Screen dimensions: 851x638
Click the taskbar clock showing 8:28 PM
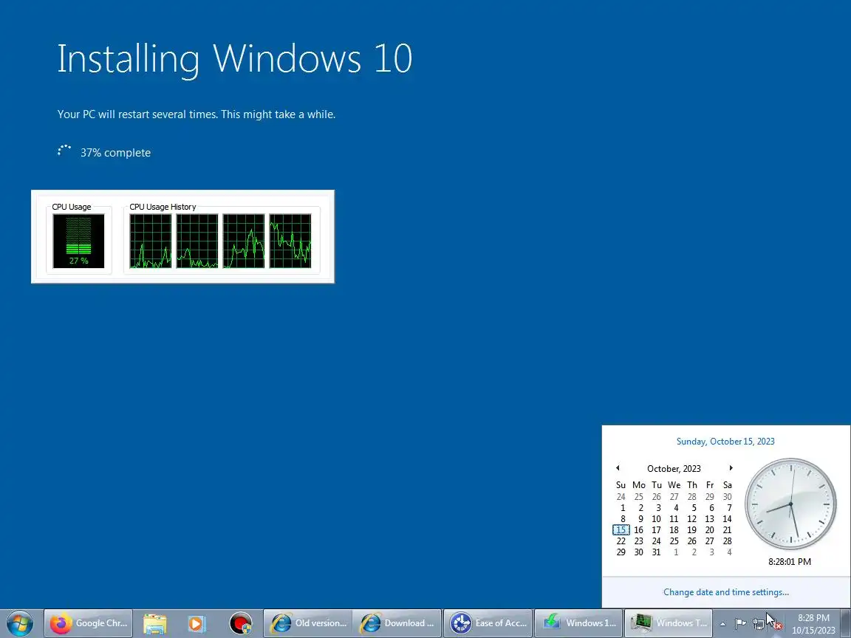pyautogui.click(x=813, y=624)
